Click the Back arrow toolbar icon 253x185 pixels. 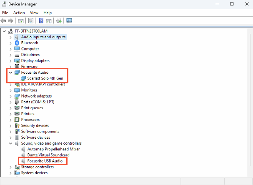click(4, 20)
